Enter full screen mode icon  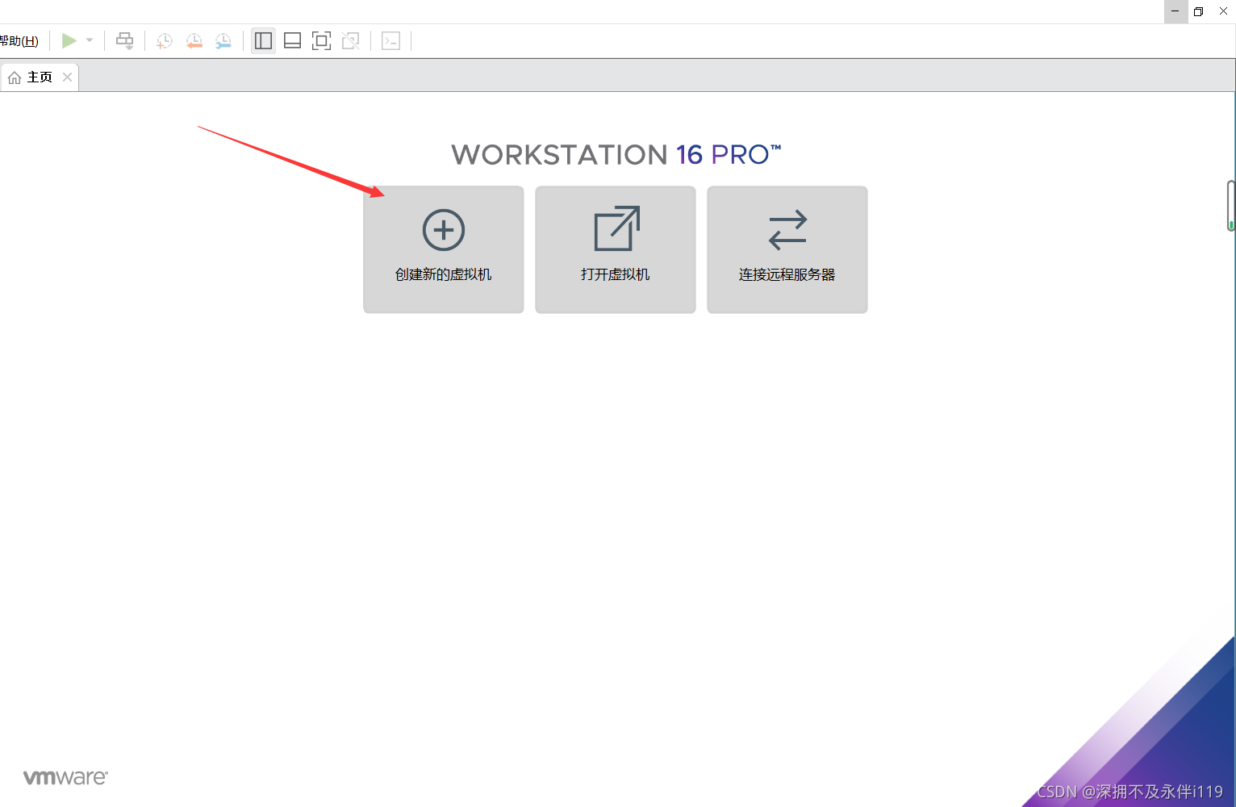(321, 40)
